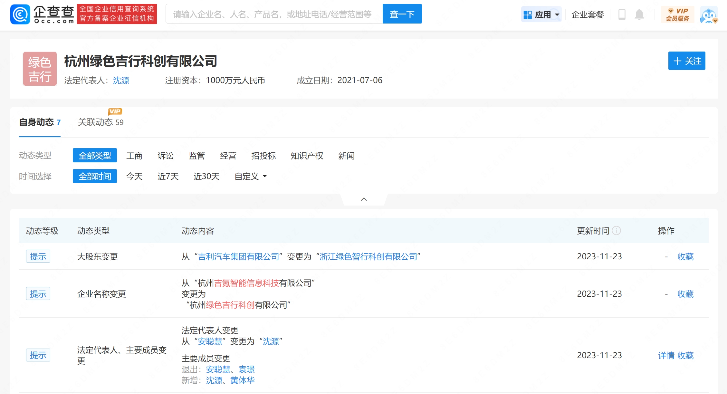Click the 更新时间 column header
Image resolution: width=727 pixels, height=394 pixels.
(593, 231)
